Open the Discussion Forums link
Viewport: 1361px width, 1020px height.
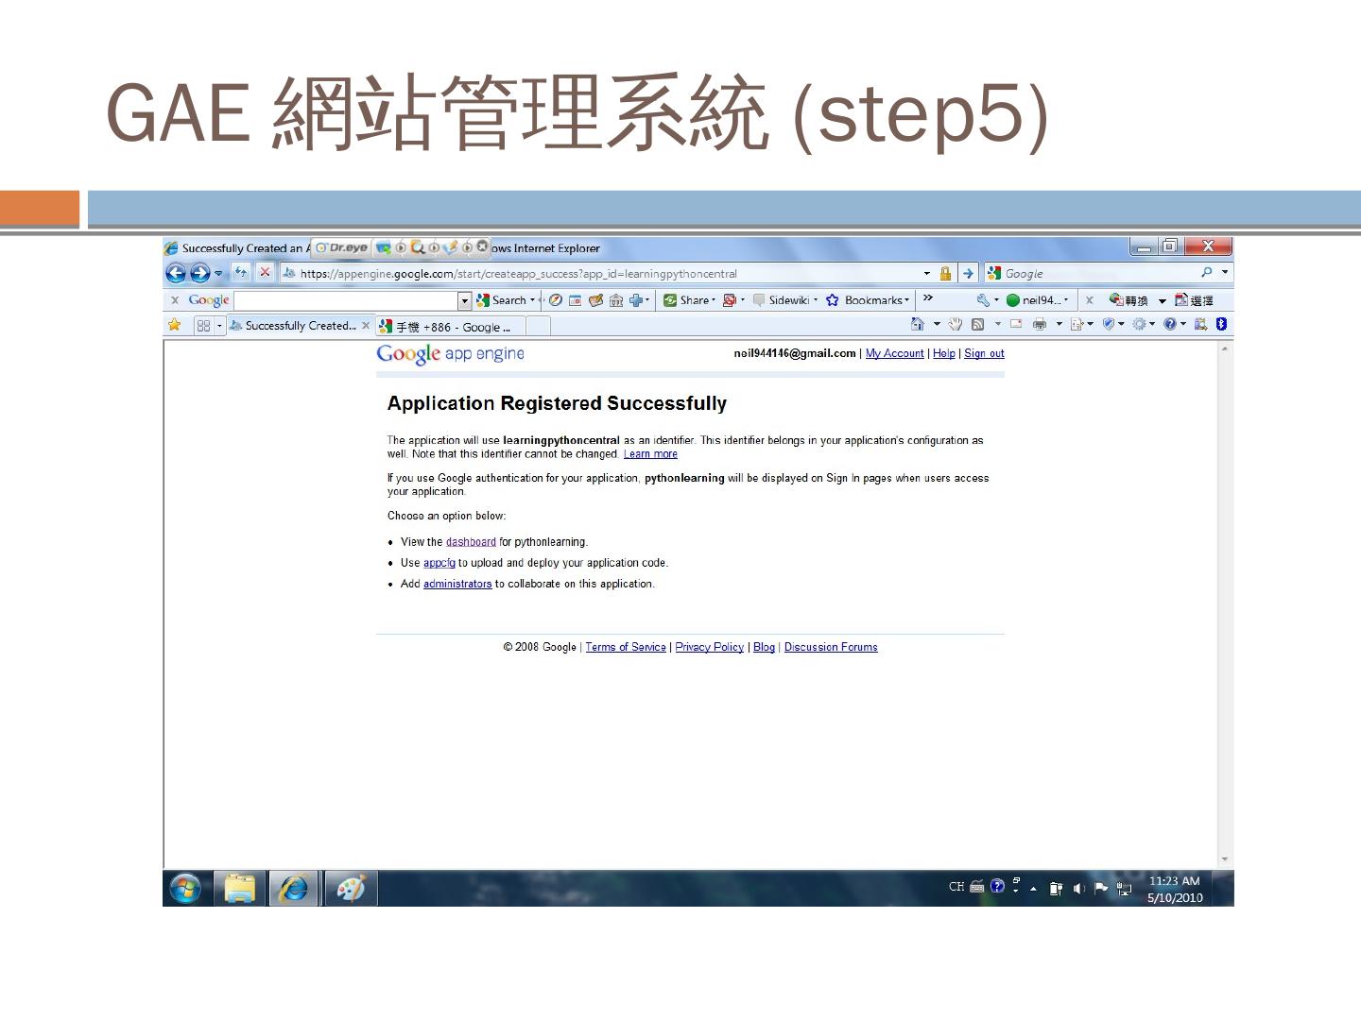(831, 647)
